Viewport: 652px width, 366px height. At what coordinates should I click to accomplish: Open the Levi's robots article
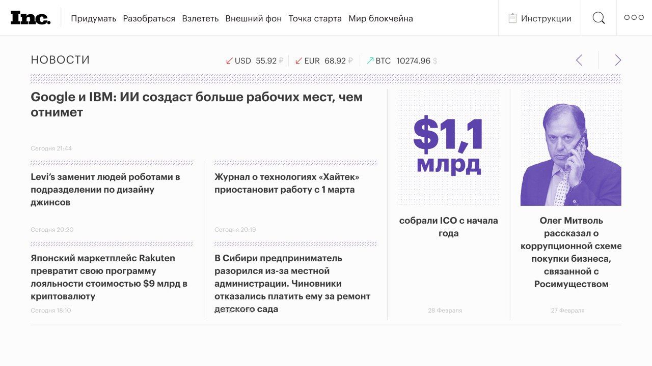coord(105,190)
